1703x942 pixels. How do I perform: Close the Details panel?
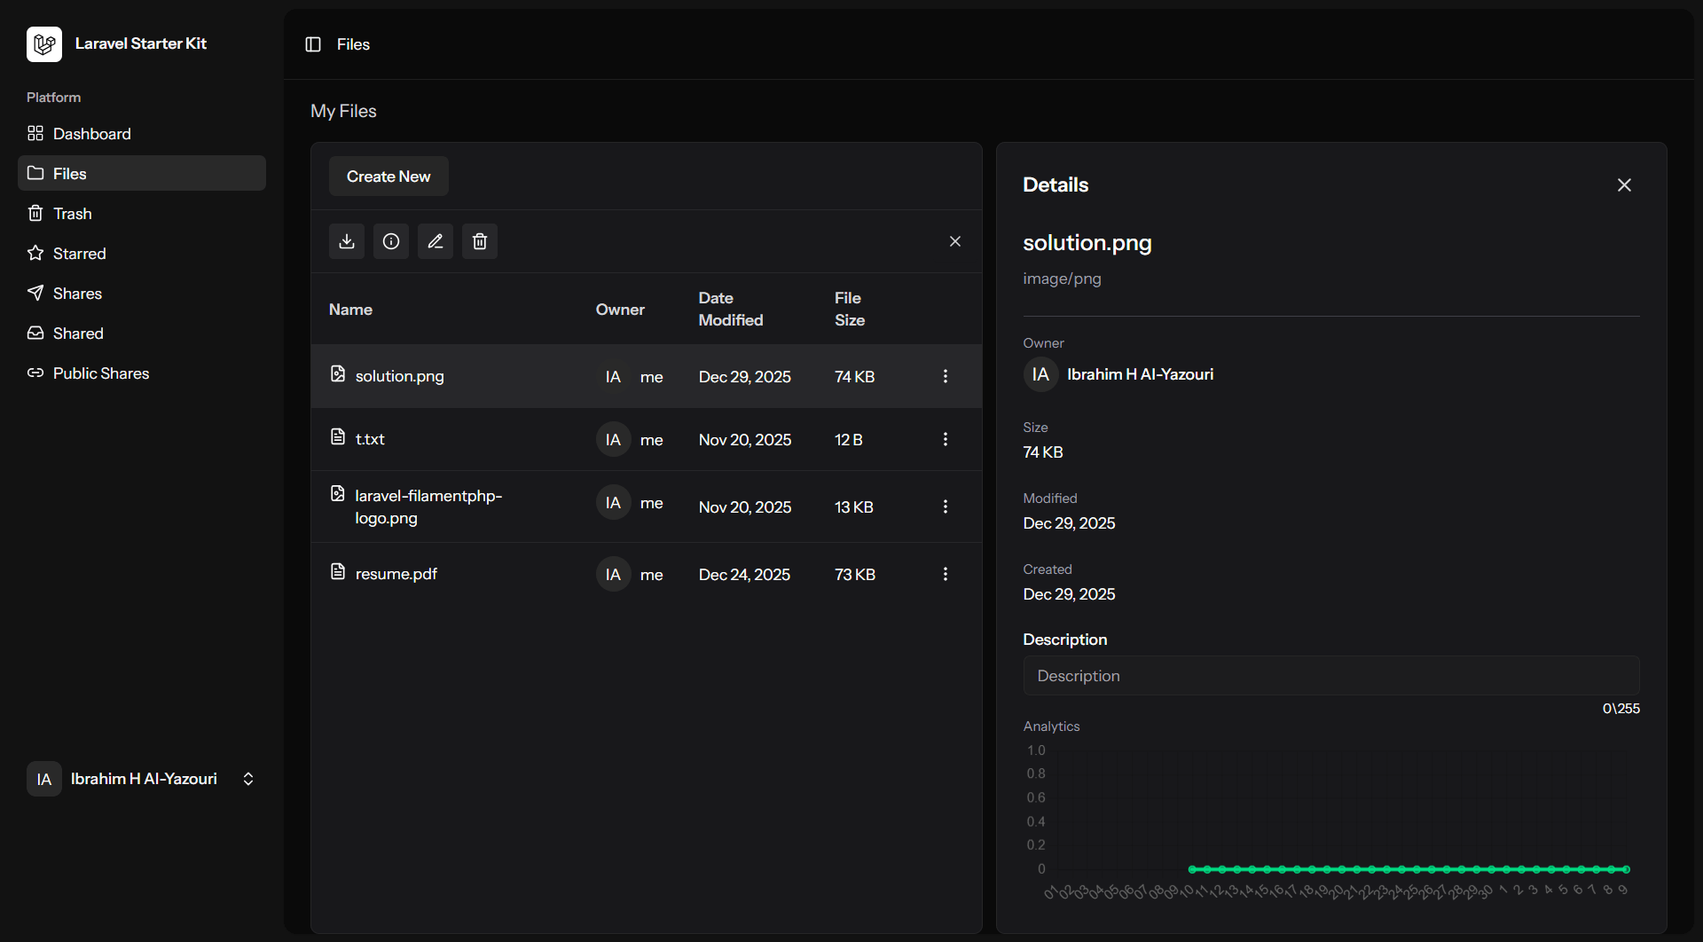[x=1624, y=184]
